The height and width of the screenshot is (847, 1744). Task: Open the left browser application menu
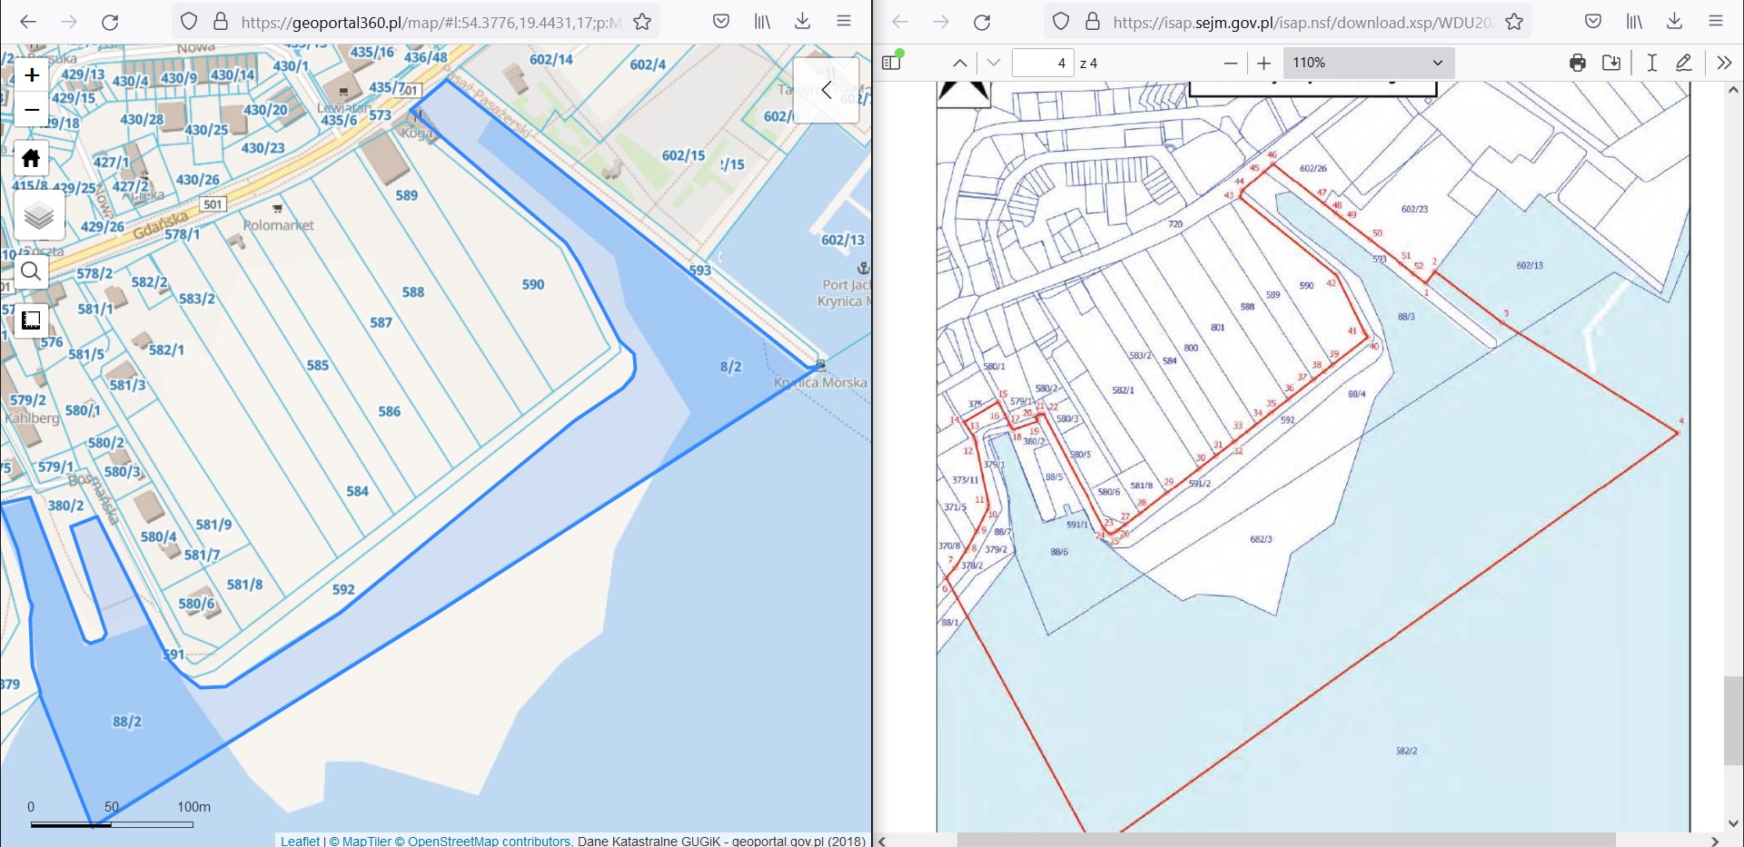coord(844,22)
